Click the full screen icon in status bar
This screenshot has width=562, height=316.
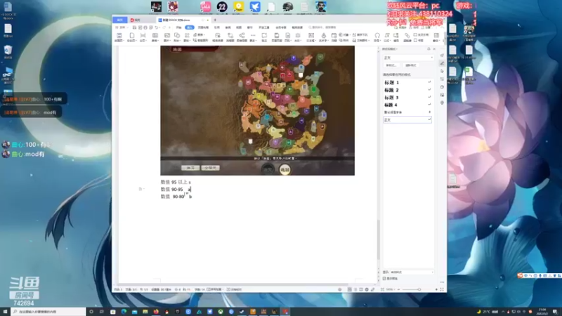point(442,289)
